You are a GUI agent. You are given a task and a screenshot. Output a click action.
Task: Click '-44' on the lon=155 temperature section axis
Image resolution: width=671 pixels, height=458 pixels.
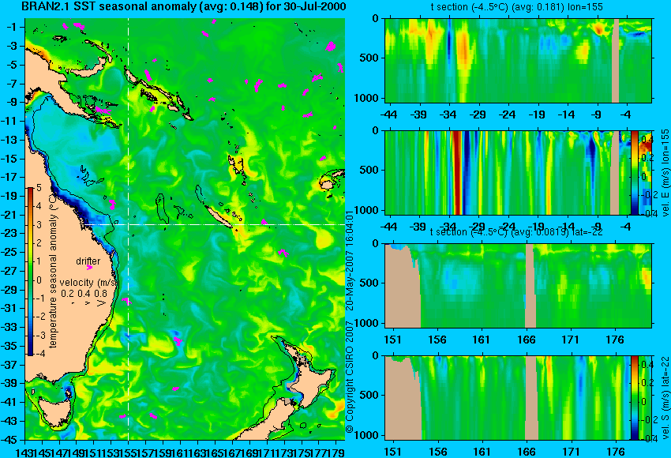click(388, 114)
